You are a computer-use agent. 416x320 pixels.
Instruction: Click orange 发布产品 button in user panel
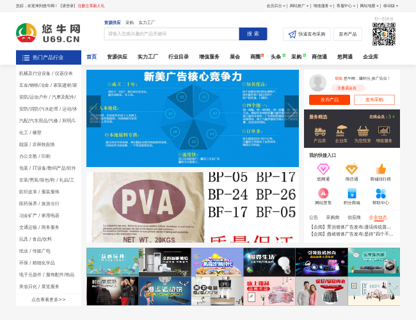point(330,100)
